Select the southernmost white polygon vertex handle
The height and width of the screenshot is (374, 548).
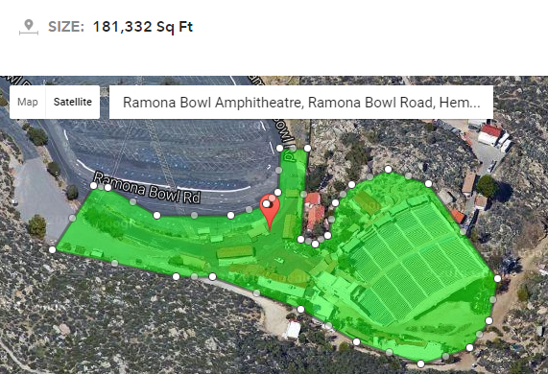coord(421,363)
